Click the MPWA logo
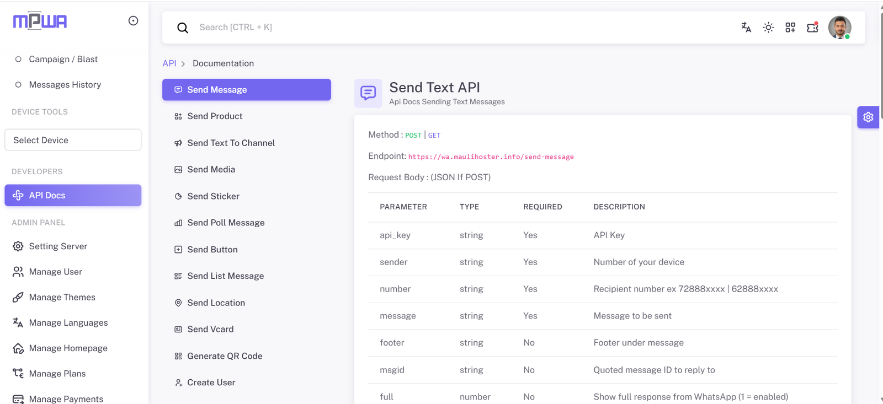 [x=40, y=21]
